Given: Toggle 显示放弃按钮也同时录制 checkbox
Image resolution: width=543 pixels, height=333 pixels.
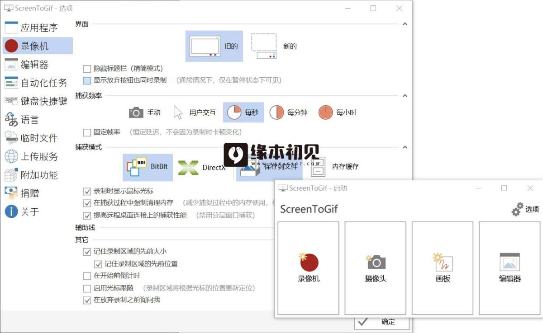Looking at the screenshot, I should (x=87, y=80).
